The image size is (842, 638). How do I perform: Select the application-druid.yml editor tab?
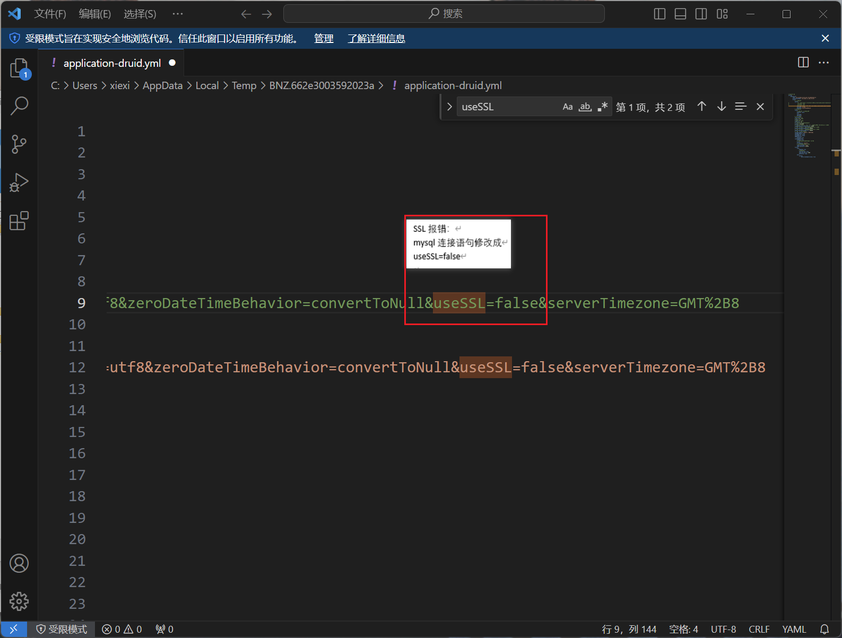coord(111,63)
